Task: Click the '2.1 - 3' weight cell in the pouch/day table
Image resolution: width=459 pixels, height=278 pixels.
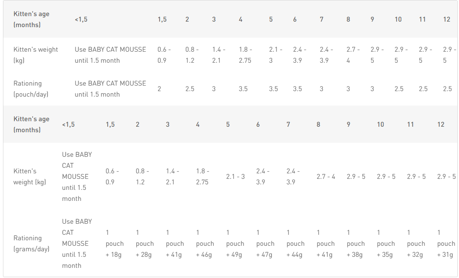Action: click(275, 55)
